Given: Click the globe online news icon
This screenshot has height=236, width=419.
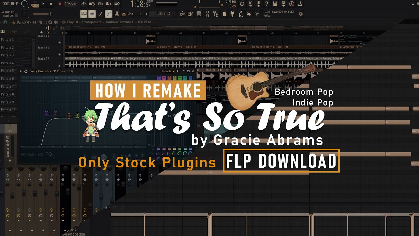Looking at the screenshot, I should [301, 14].
